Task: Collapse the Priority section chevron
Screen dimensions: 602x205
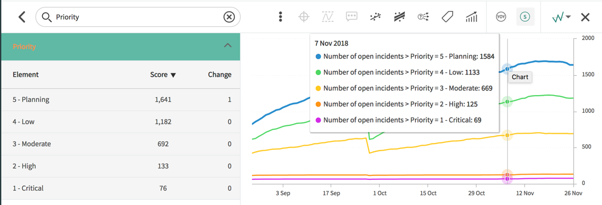Action: 227,46
